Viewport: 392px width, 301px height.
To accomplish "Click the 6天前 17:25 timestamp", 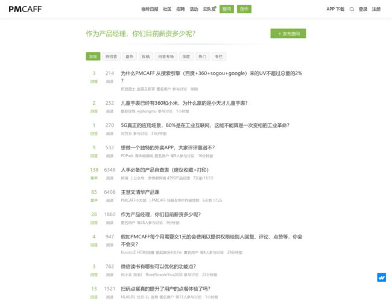I will point(212,200).
